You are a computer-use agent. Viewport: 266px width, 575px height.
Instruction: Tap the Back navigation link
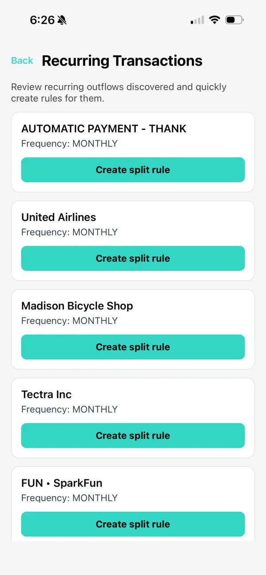[22, 61]
